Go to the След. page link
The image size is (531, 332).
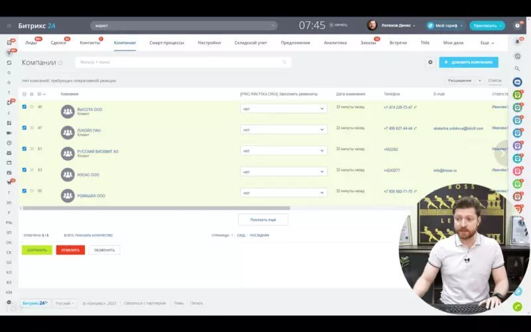pyautogui.click(x=241, y=235)
